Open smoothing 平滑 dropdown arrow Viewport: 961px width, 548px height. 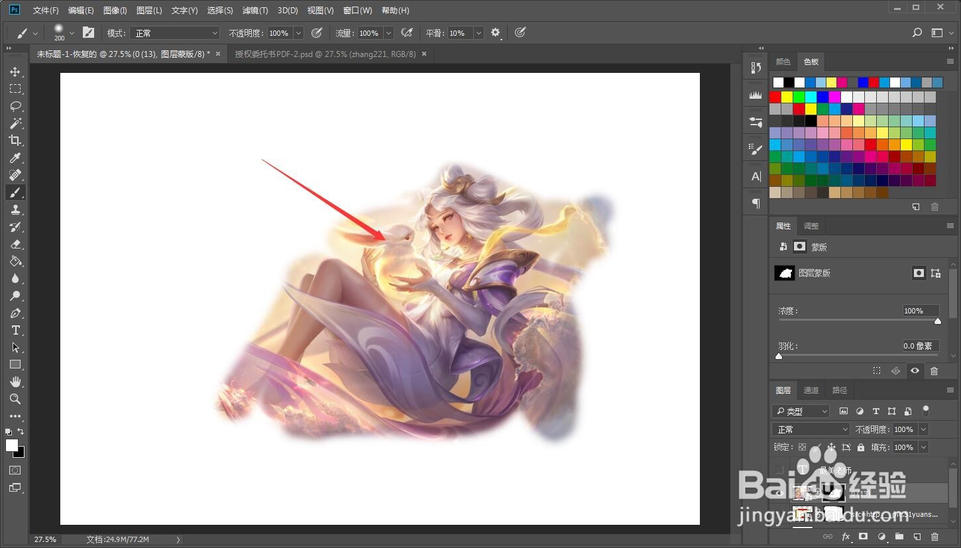pyautogui.click(x=479, y=32)
